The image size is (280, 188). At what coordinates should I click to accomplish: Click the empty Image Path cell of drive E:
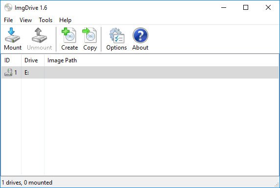coord(162,73)
